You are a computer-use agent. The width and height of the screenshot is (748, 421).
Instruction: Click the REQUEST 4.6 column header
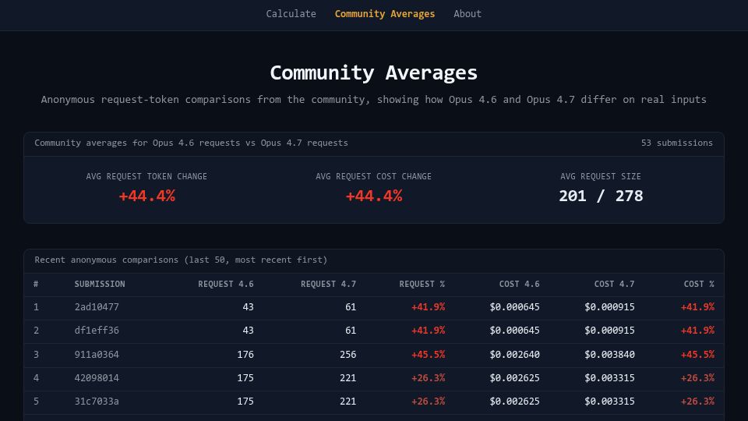[226, 284]
